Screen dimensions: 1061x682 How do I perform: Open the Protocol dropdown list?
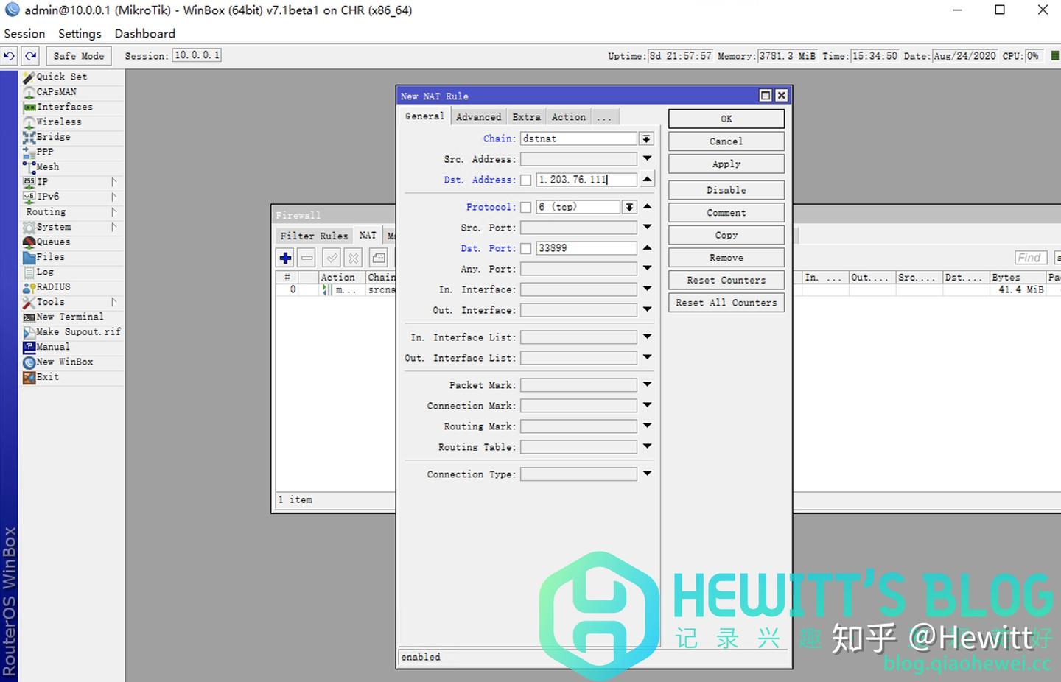(629, 208)
